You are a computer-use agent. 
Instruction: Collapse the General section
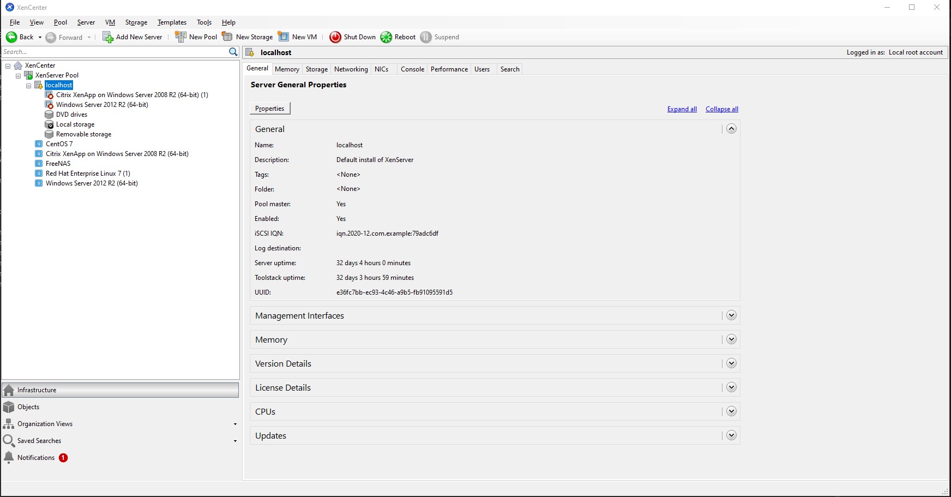click(732, 129)
